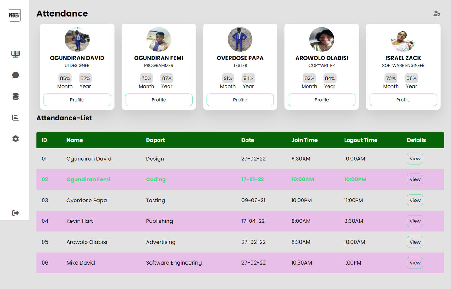View details for Kevin Hart's row

[x=415, y=221]
